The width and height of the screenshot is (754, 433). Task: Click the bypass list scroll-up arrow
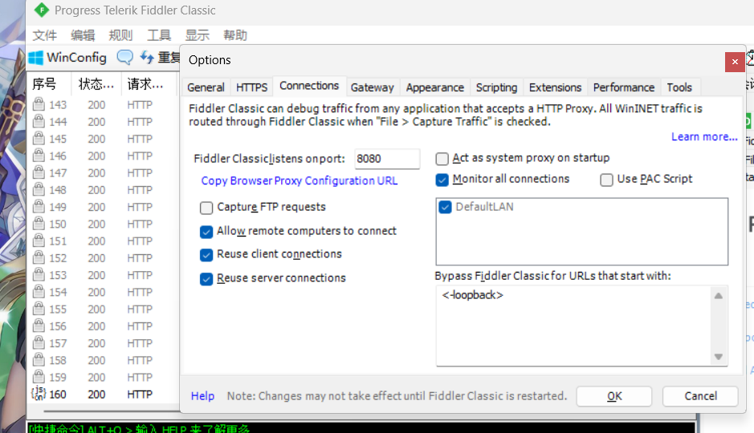[x=719, y=296]
